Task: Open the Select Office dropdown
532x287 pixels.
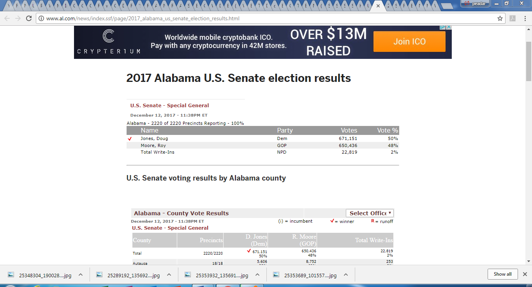Action: point(370,213)
